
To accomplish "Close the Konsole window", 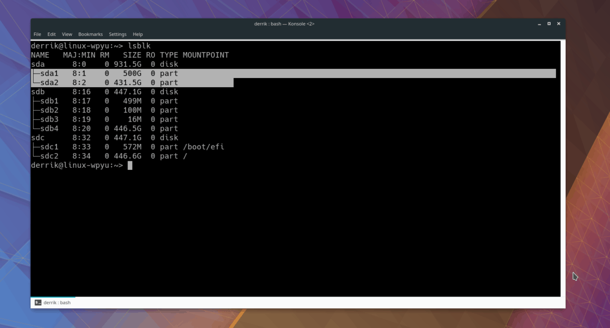I will click(559, 24).
